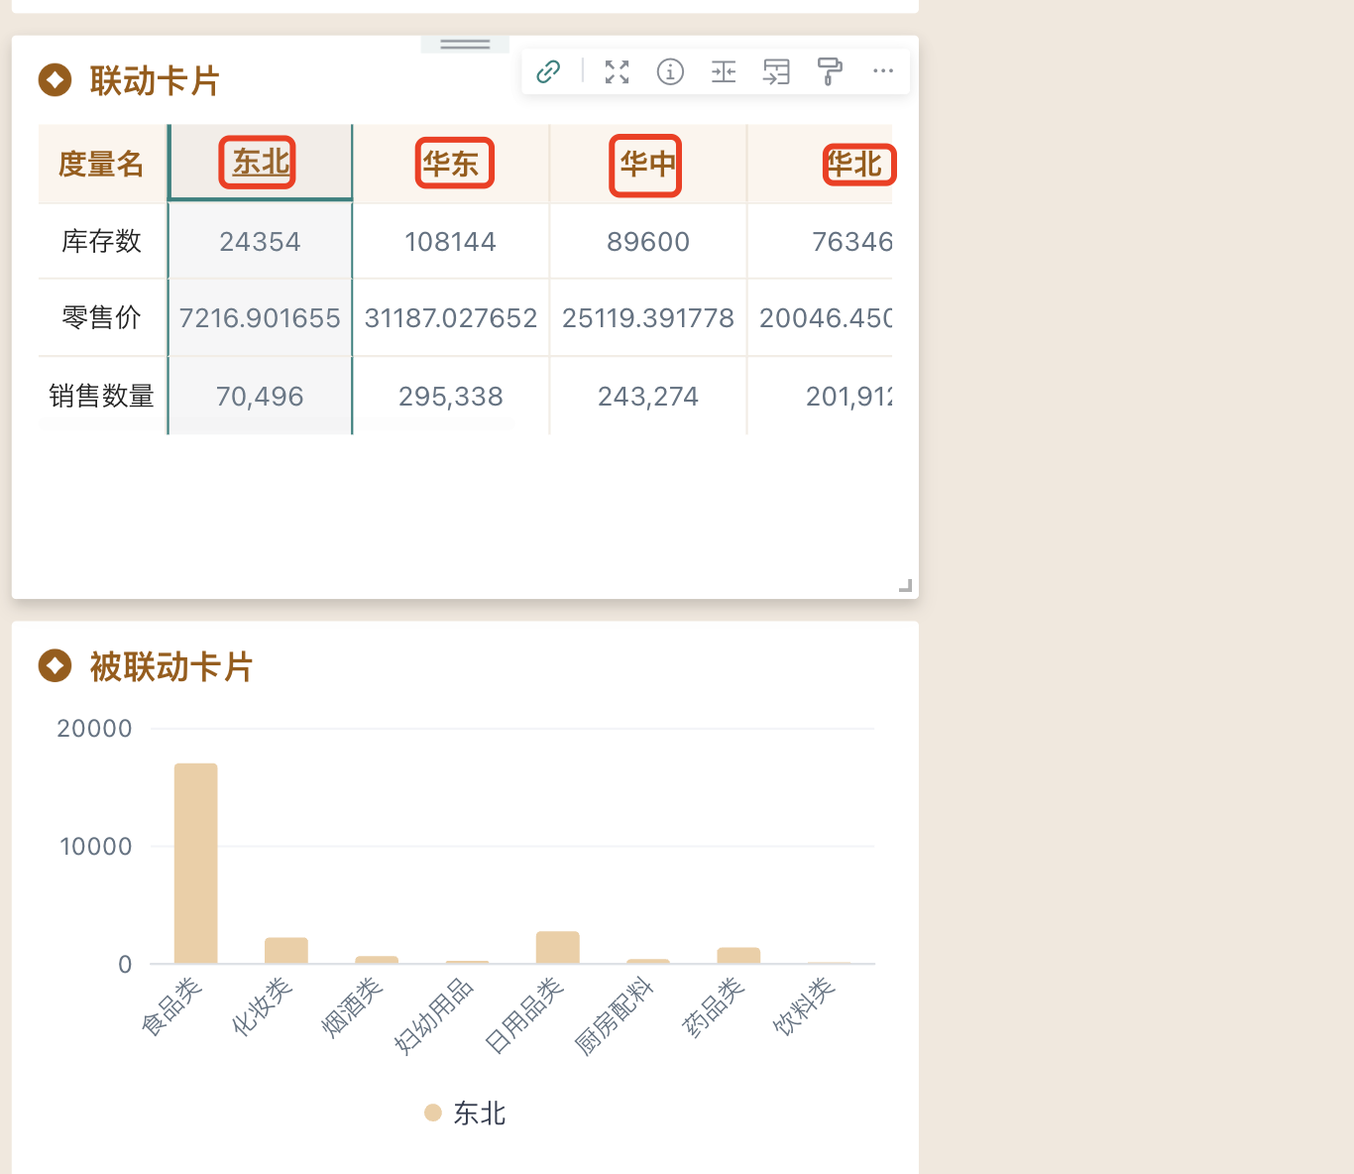
Task: Select the 华东 column header
Action: tap(451, 164)
